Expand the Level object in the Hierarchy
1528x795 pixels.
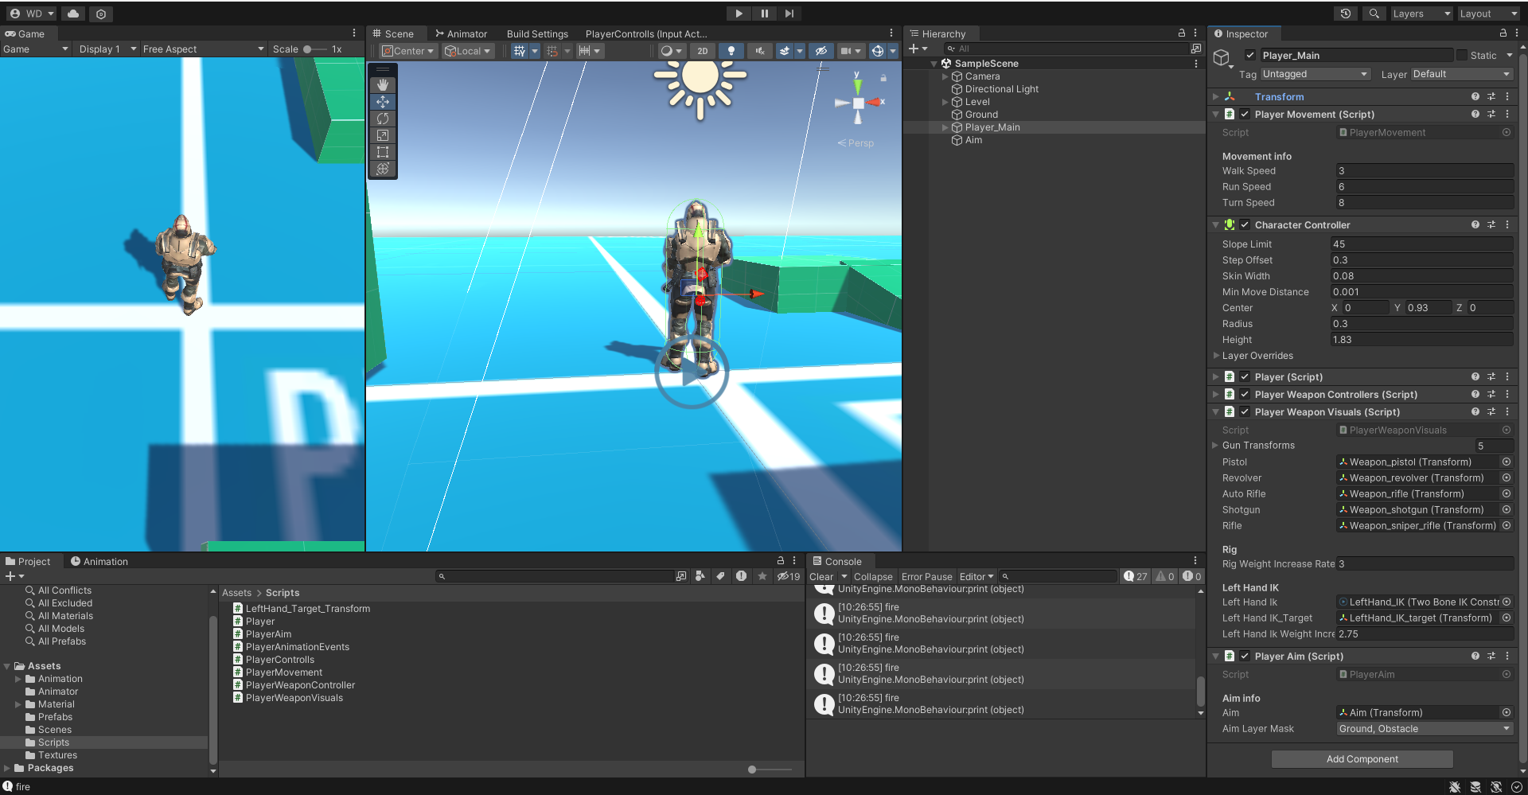click(x=945, y=102)
